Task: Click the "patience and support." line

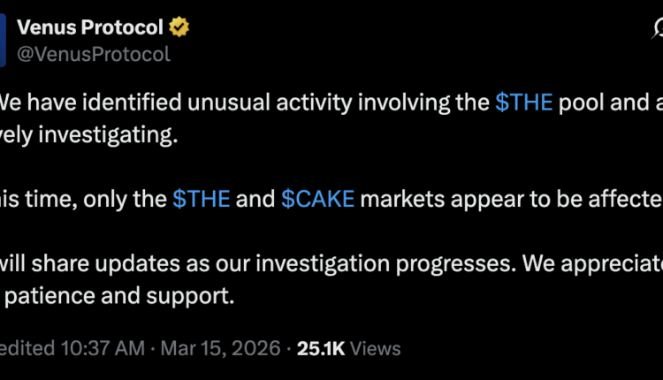Action: coord(119,296)
